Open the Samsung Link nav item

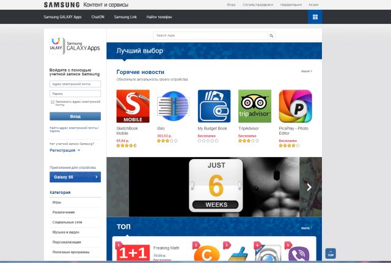[x=125, y=17]
